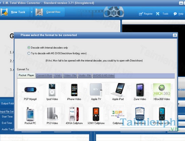Close the format selection dialog

pyautogui.click(x=175, y=35)
